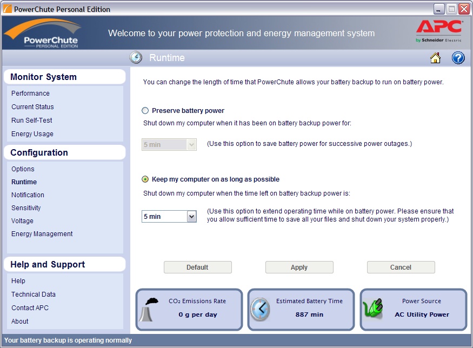Click the PowerChute title bar app icon
The width and height of the screenshot is (473, 348).
coord(7,9)
